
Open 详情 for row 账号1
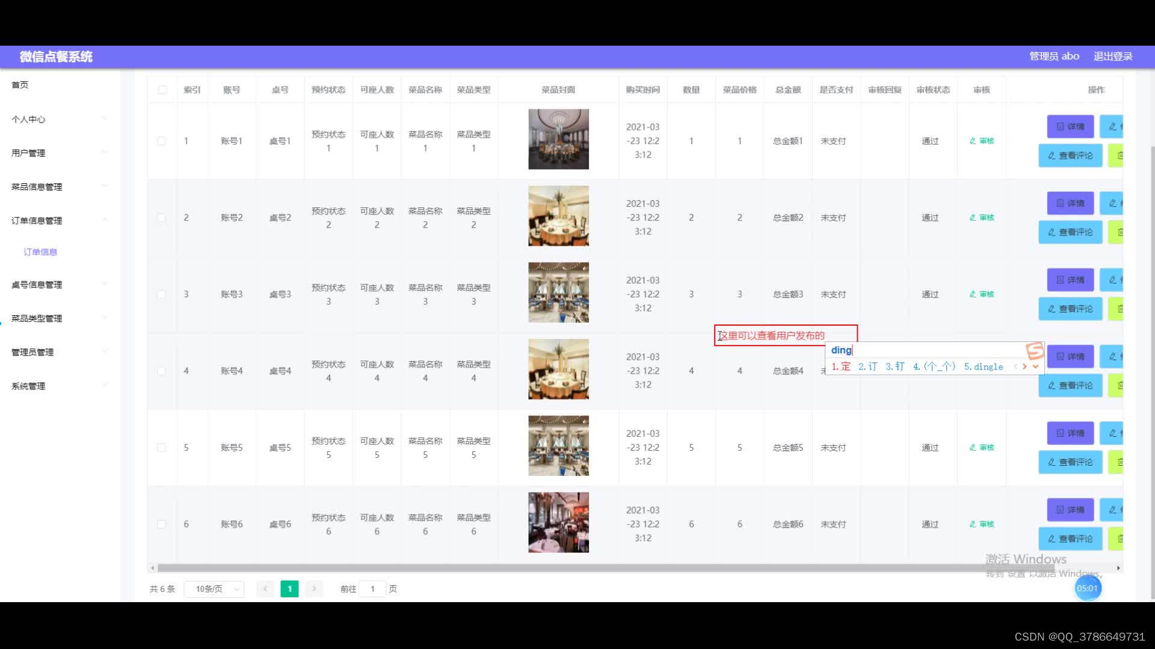[1071, 127]
